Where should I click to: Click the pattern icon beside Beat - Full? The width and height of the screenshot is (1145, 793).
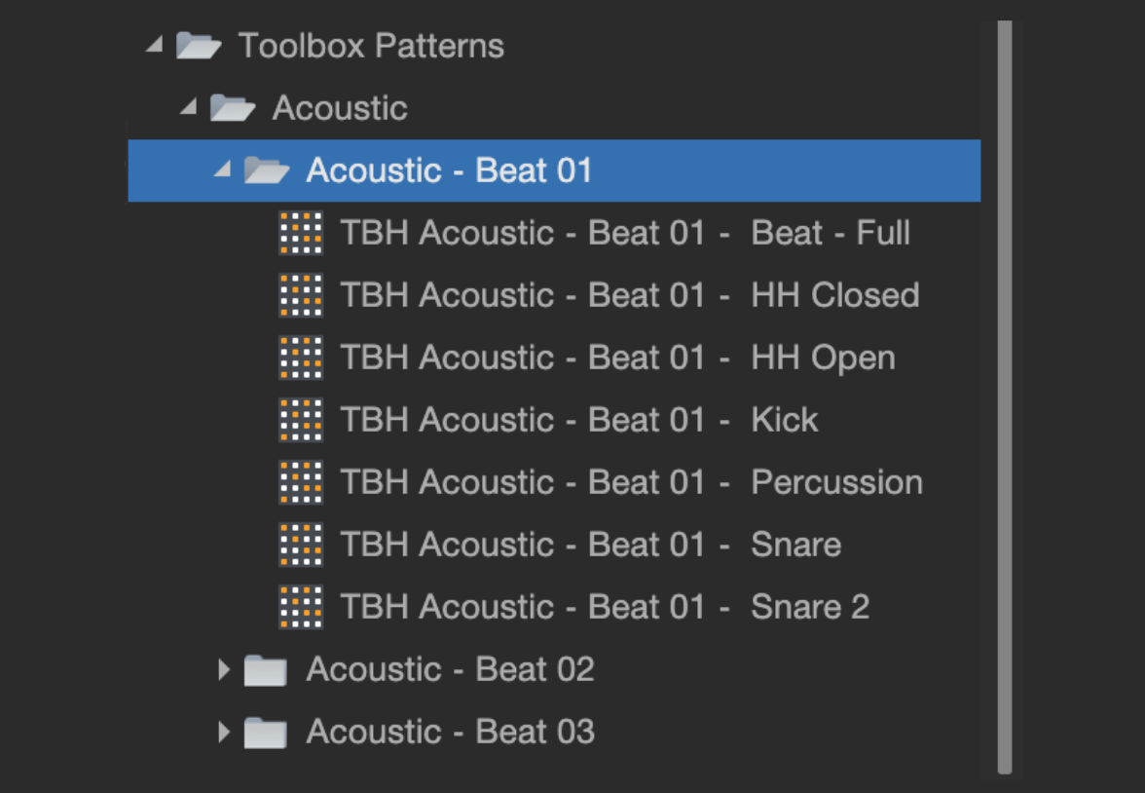301,233
